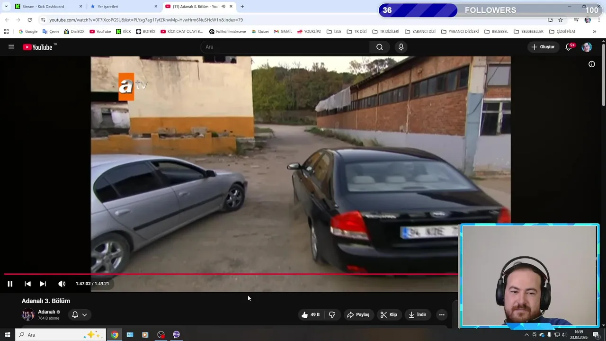Open the GMAİL bookmark

coord(283,32)
